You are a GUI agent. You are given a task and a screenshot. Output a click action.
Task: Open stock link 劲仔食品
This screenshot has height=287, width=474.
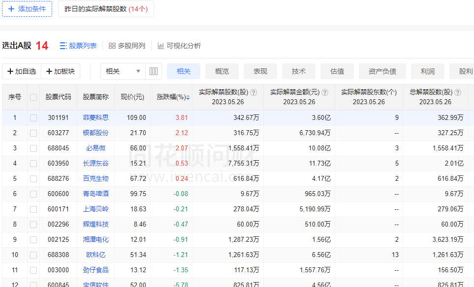95,270
